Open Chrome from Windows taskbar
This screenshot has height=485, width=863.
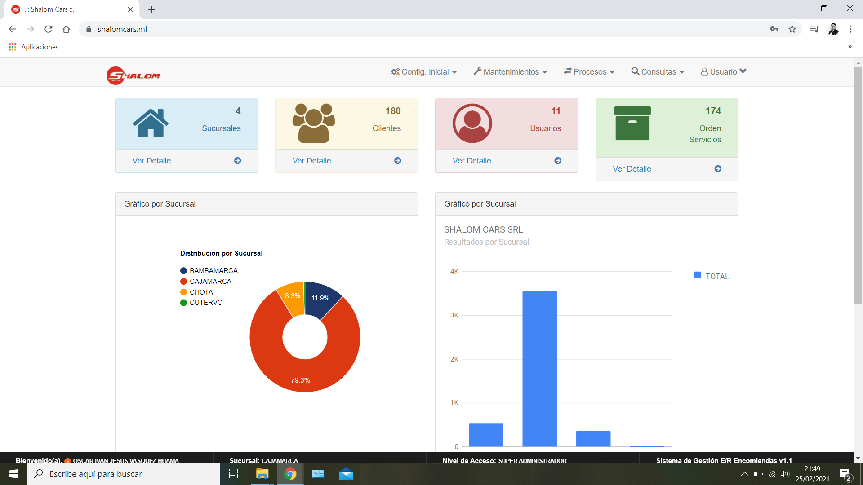point(290,474)
